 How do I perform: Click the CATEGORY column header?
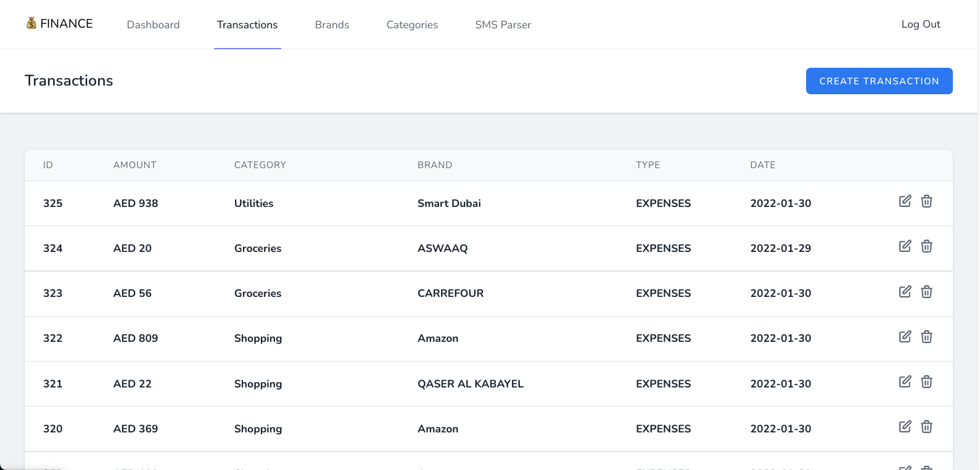click(260, 165)
